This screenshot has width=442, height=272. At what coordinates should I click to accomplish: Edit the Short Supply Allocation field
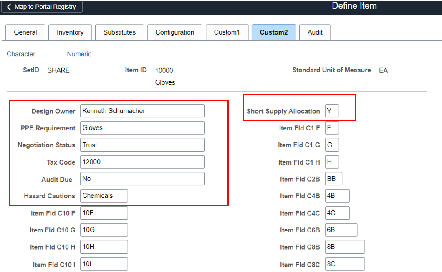pyautogui.click(x=332, y=111)
